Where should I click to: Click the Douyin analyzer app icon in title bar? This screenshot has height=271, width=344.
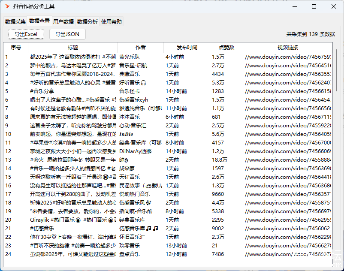point(7,6)
